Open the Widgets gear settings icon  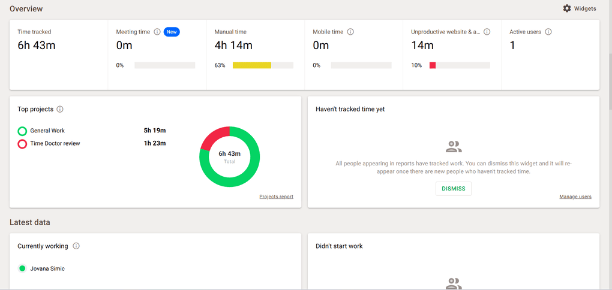tap(567, 8)
